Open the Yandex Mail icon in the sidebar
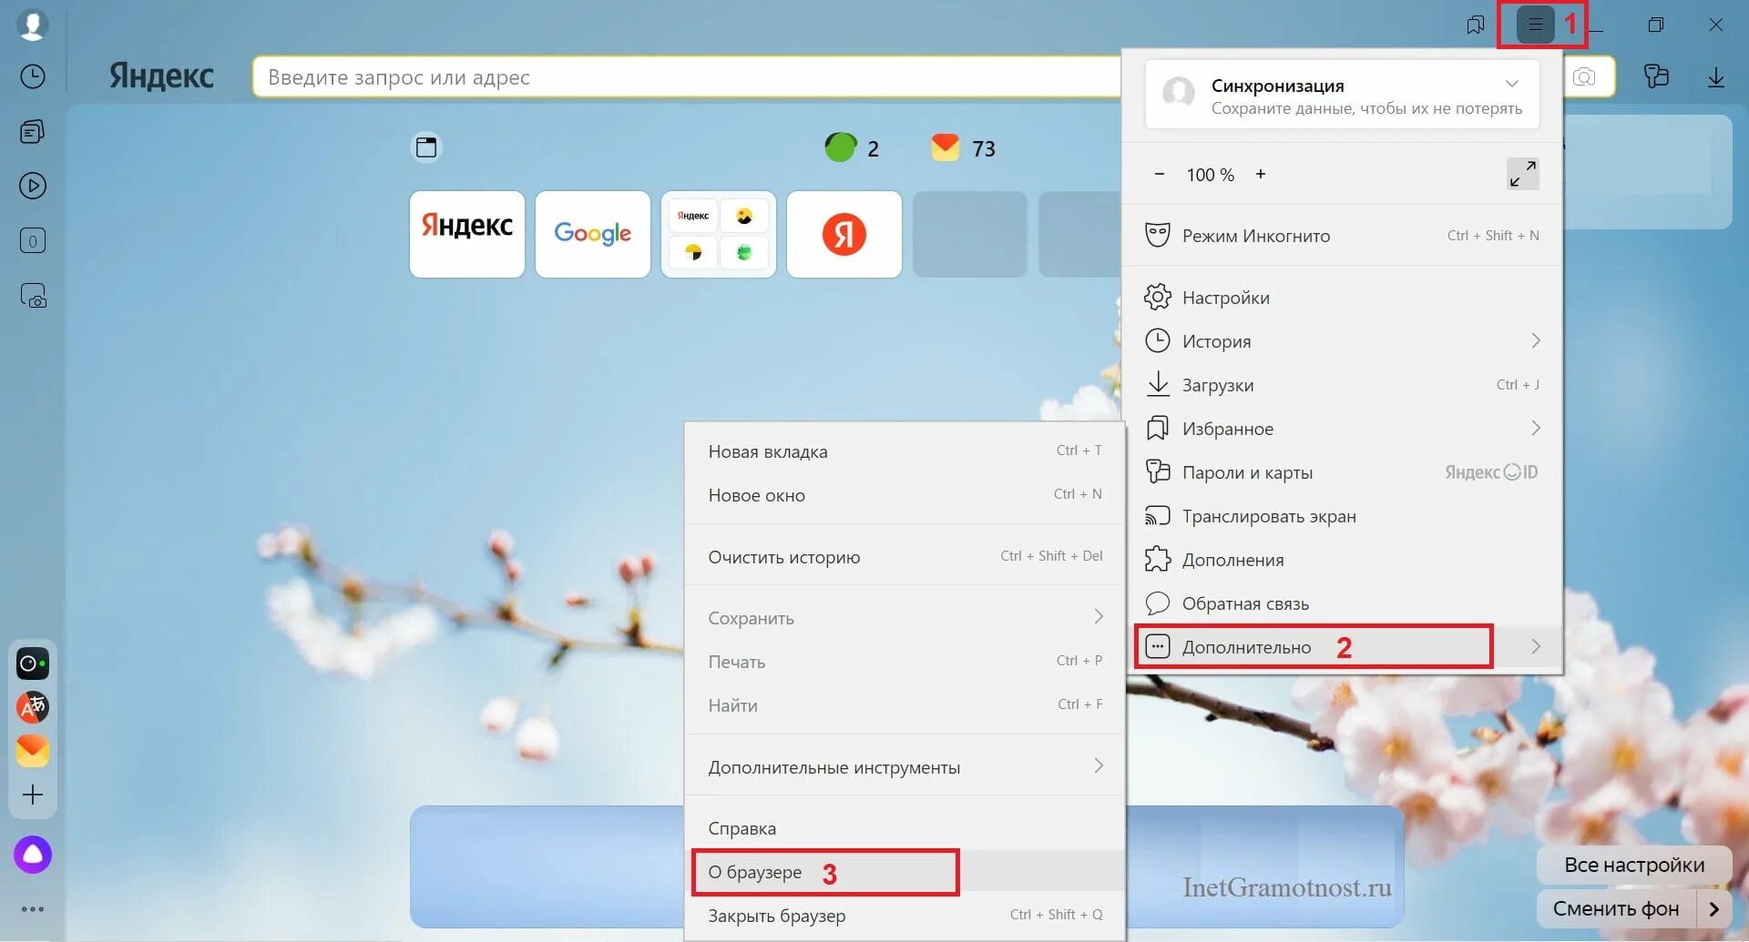The image size is (1749, 942). tap(33, 751)
